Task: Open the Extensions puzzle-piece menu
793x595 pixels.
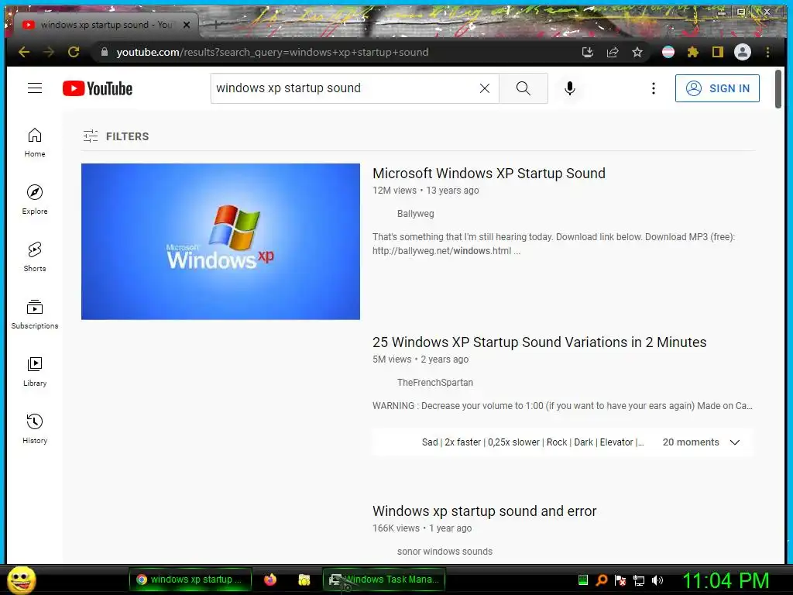Action: pos(693,52)
